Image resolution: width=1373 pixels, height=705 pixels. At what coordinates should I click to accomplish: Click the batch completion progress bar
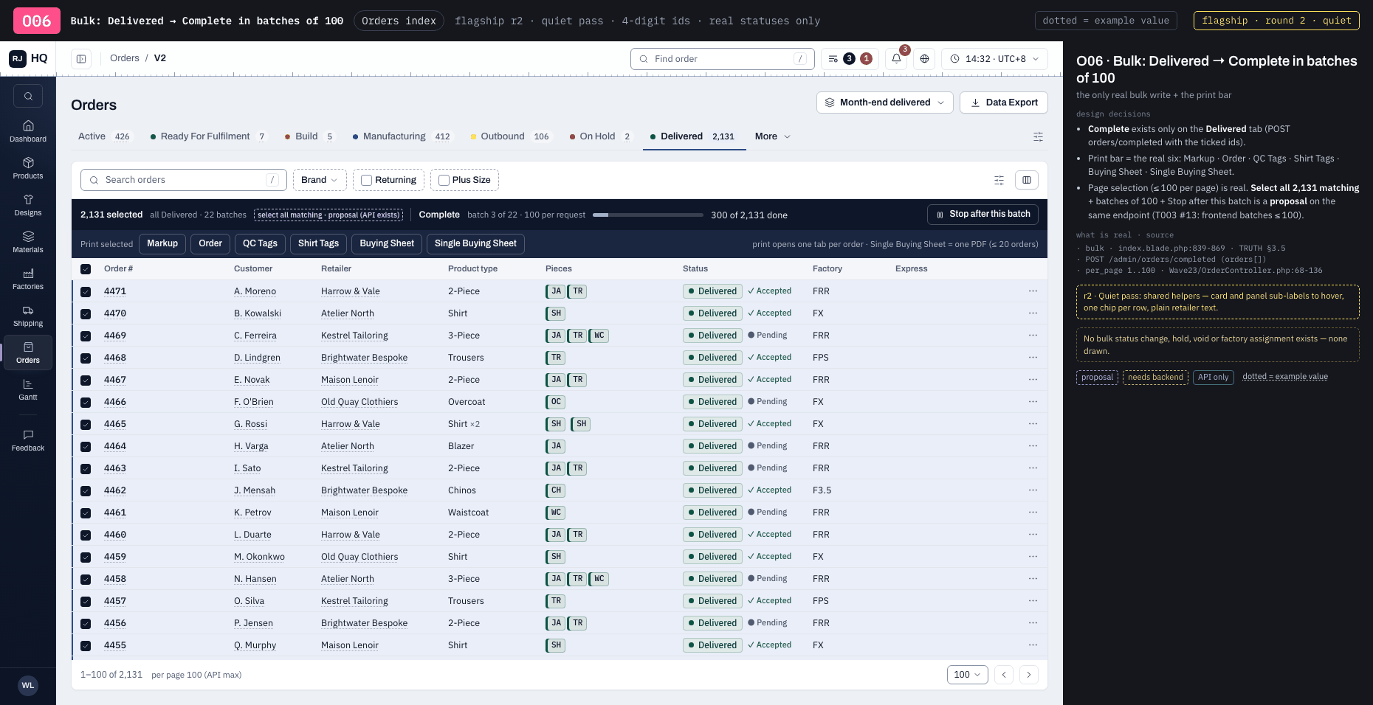[x=647, y=215]
